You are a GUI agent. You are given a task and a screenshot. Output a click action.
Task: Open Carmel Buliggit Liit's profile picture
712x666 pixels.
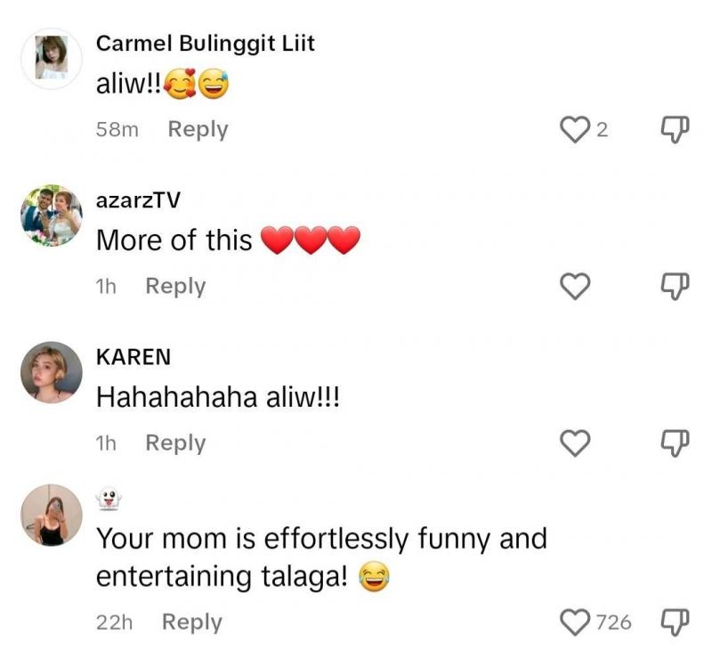52,59
